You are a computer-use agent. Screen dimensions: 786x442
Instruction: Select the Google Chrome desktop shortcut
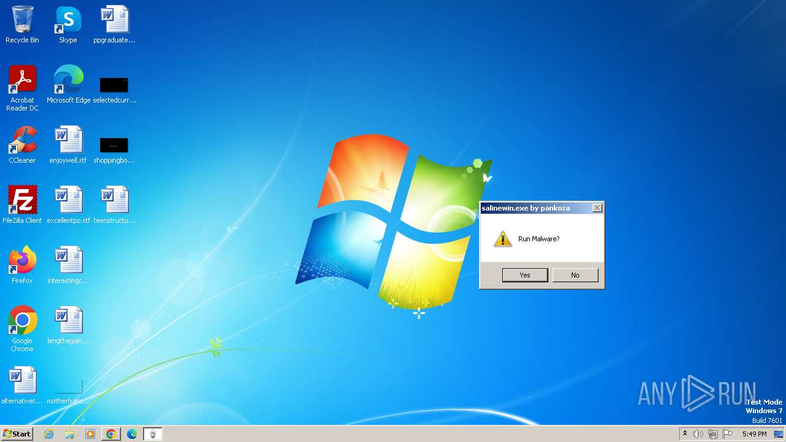coord(22,329)
